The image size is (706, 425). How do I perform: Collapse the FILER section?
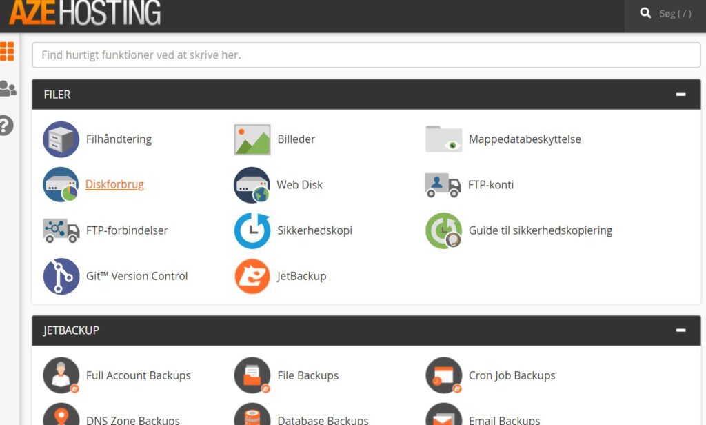(x=680, y=95)
